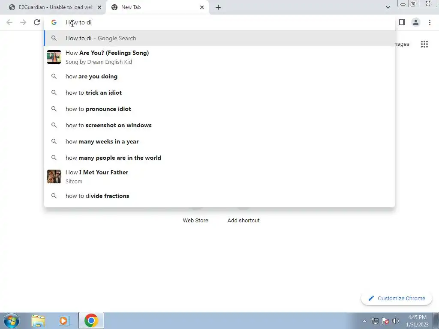Open the Images link
Viewport: 439px width, 329px height.
(x=402, y=44)
